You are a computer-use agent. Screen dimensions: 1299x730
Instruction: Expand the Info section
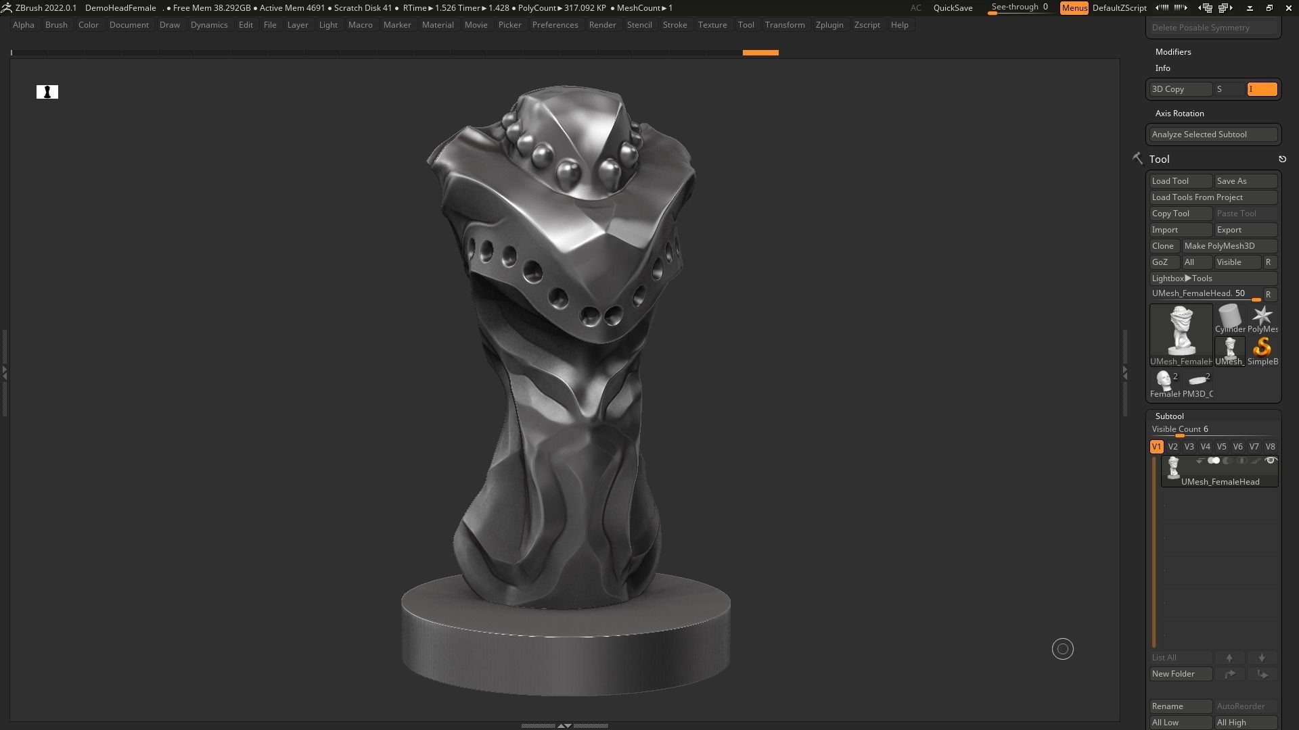click(1163, 68)
